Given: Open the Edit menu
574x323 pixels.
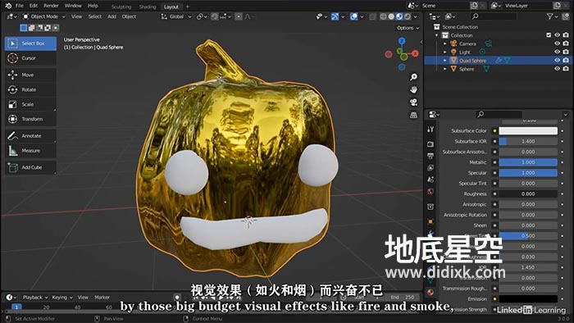Looking at the screenshot, I should point(34,6).
